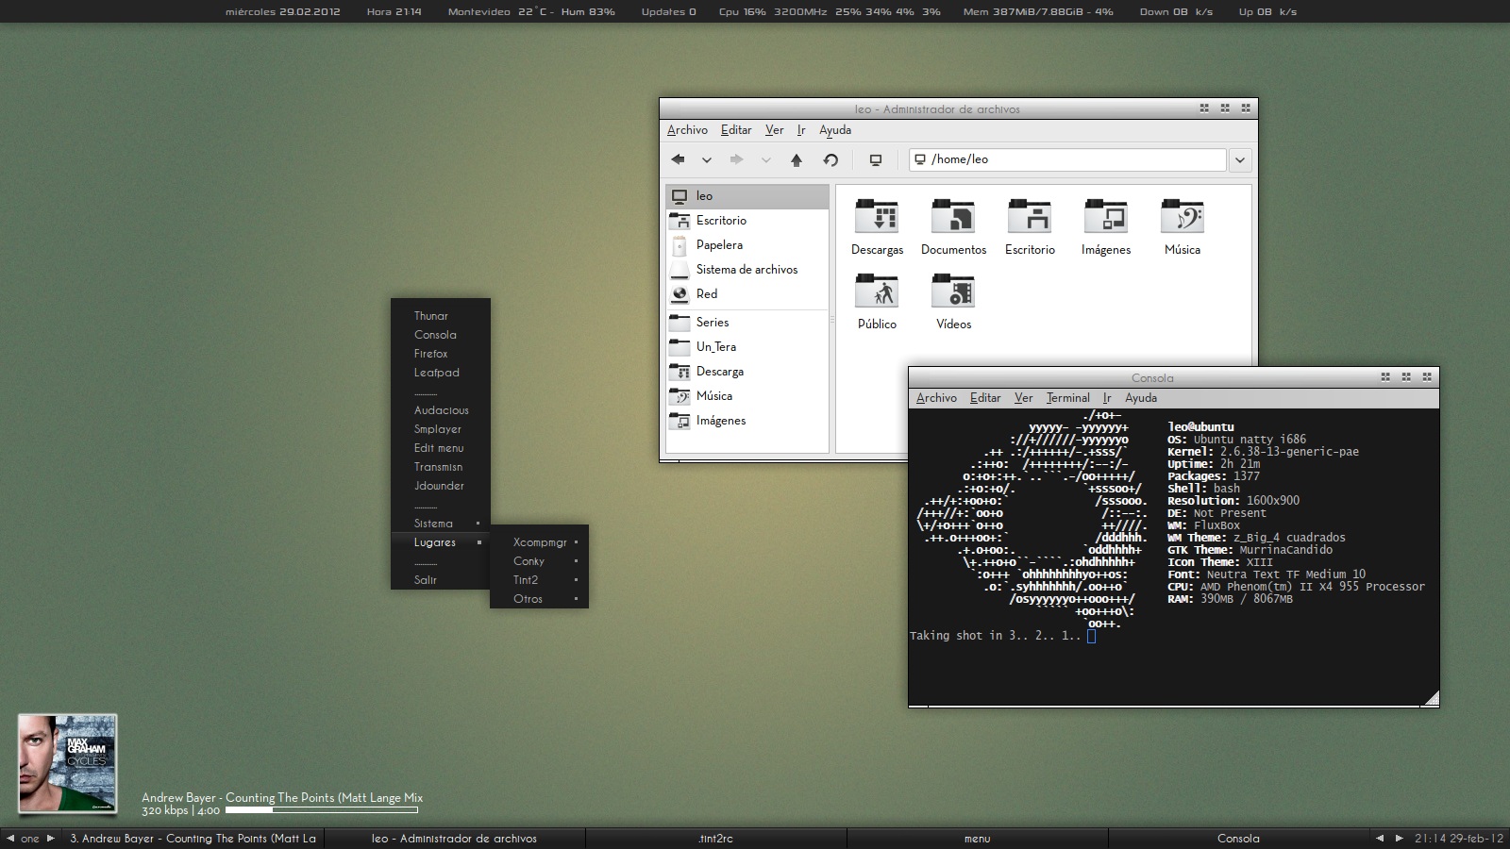Expand Sistema submenu in desktop menu
This screenshot has width=1510, height=849.
tap(441, 524)
